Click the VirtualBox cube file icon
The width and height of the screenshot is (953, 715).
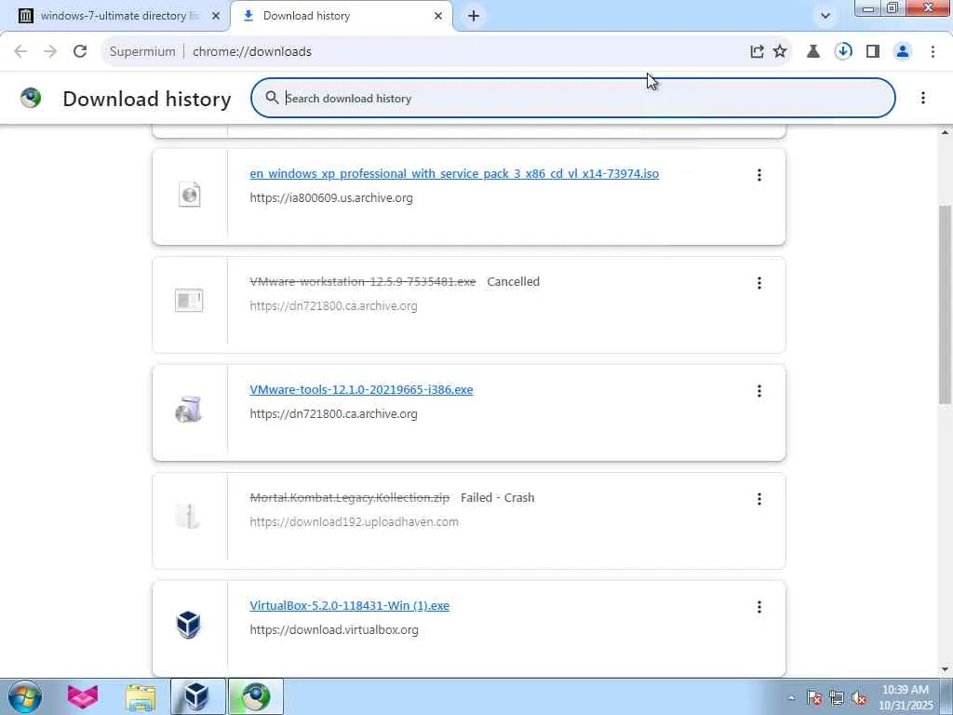click(188, 625)
